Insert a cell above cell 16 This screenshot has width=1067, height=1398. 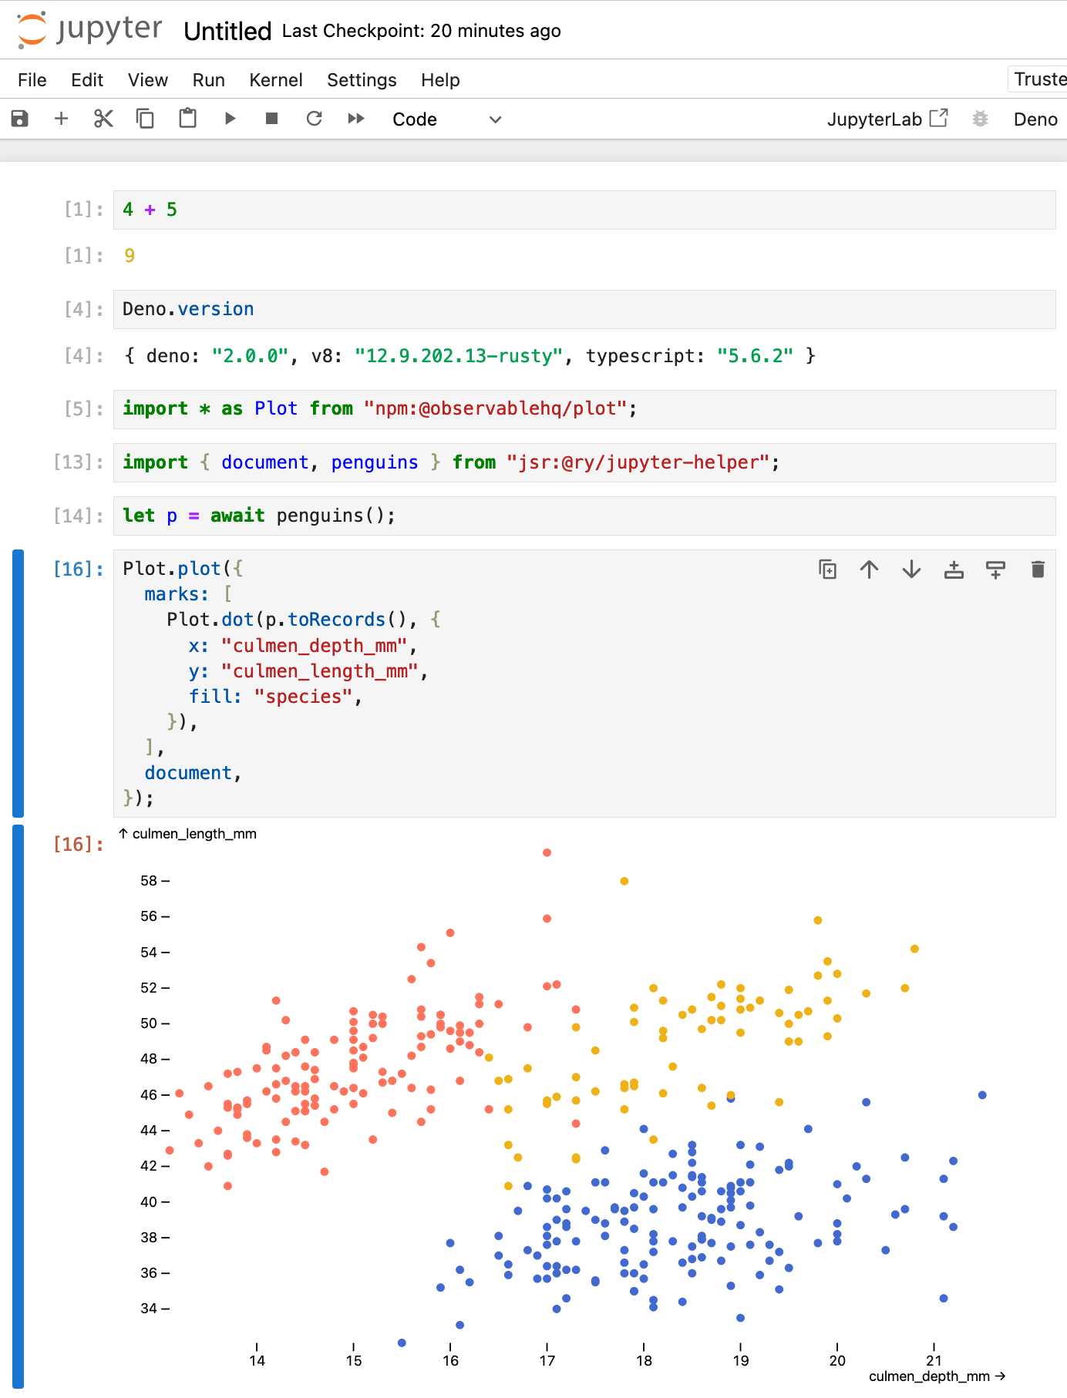[954, 569]
